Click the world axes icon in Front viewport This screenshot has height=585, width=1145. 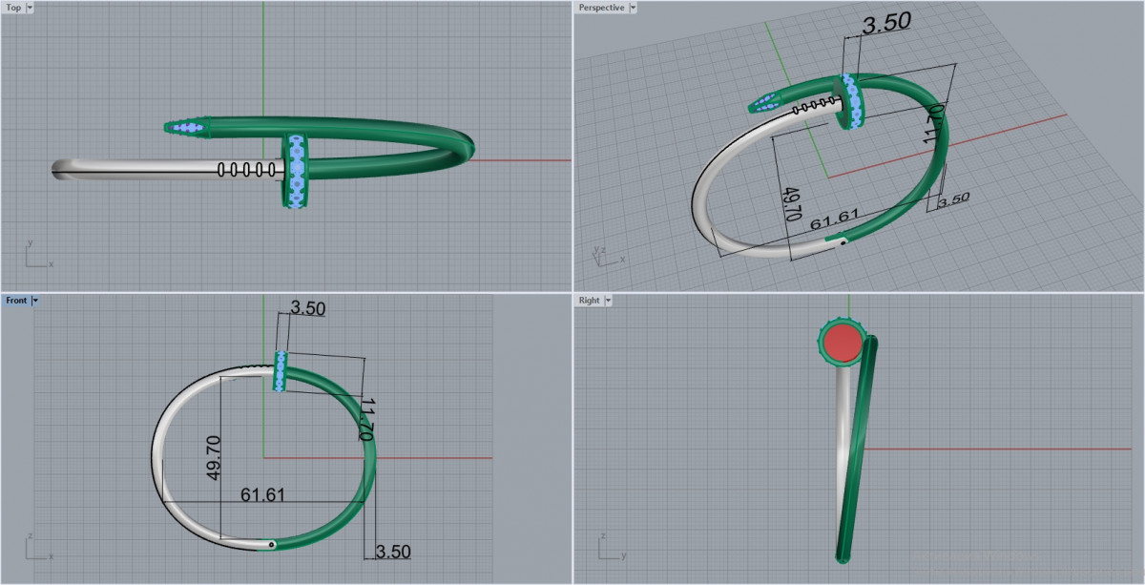click(38, 548)
